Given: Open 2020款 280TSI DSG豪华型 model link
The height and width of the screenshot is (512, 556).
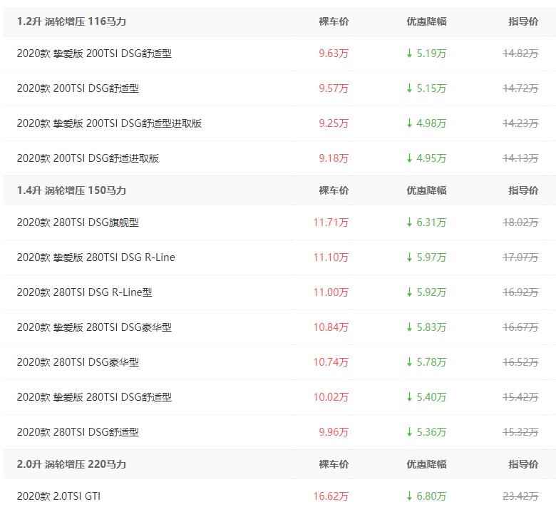Looking at the screenshot, I should tap(78, 362).
